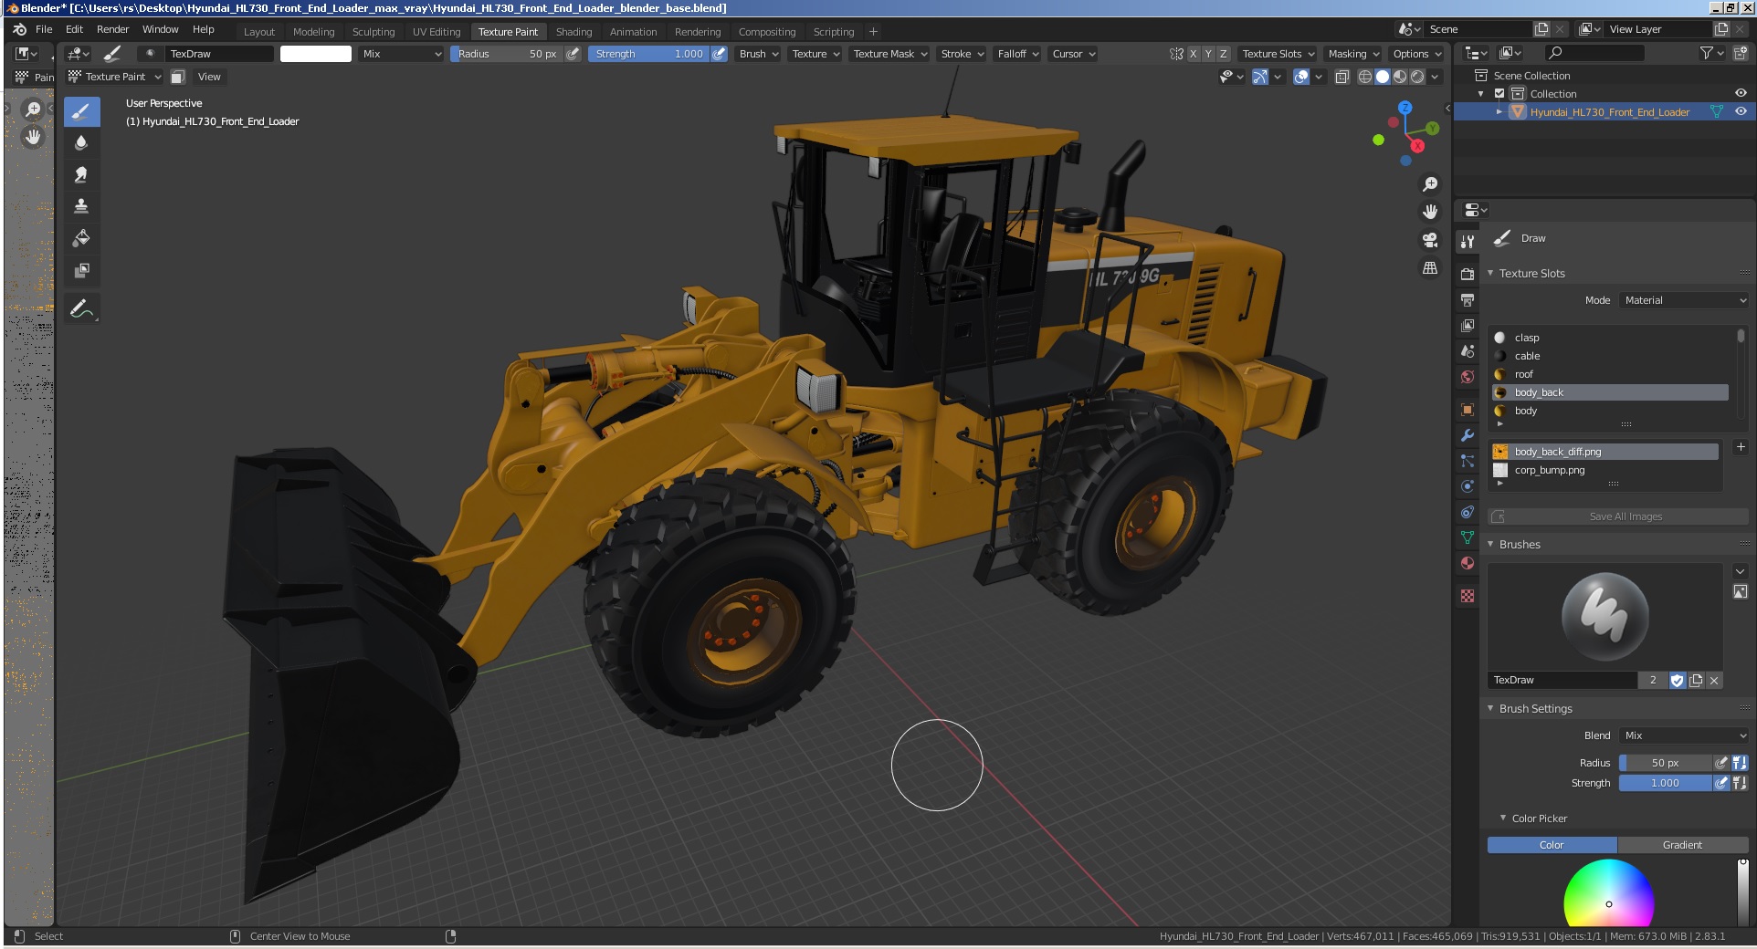Open the View menu button in viewport
1757x949 pixels.
(209, 77)
